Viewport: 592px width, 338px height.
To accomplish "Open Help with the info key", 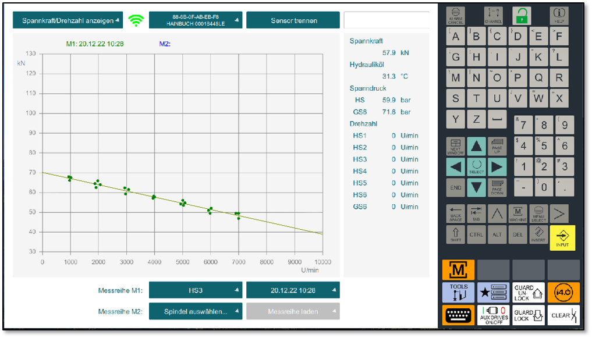I will tap(559, 15).
